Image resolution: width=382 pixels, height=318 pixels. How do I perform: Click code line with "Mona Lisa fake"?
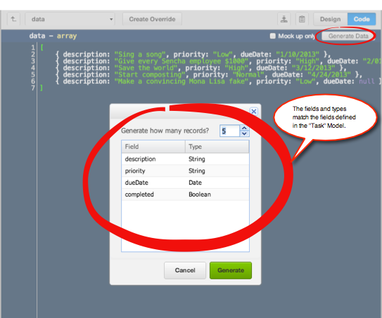(218, 81)
